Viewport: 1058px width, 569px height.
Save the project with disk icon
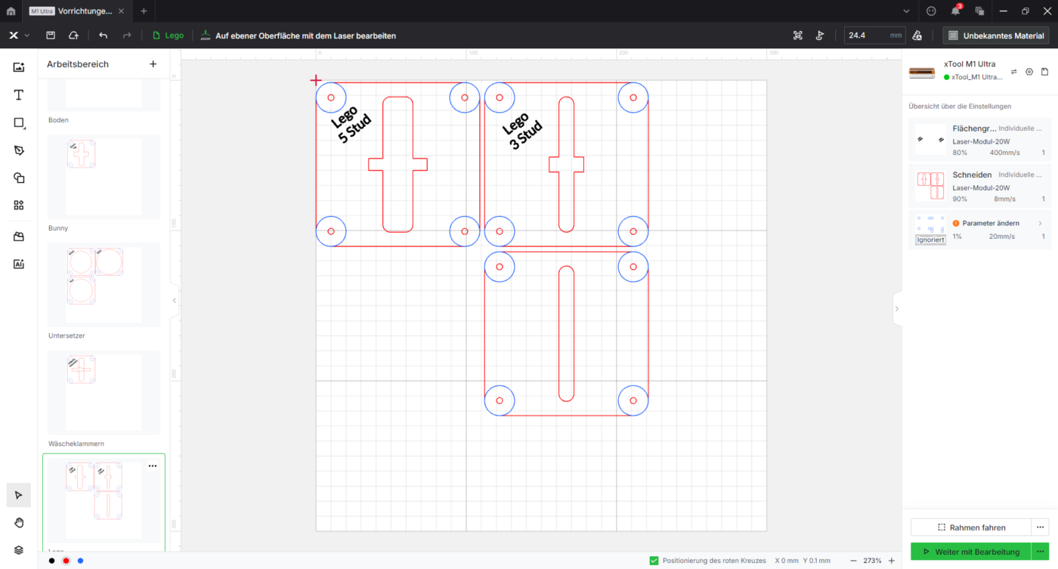click(x=51, y=36)
